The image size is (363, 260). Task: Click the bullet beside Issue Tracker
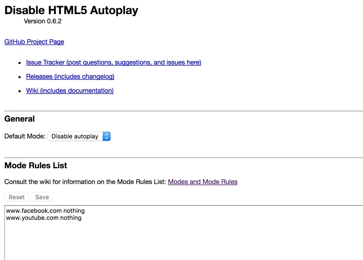20,63
